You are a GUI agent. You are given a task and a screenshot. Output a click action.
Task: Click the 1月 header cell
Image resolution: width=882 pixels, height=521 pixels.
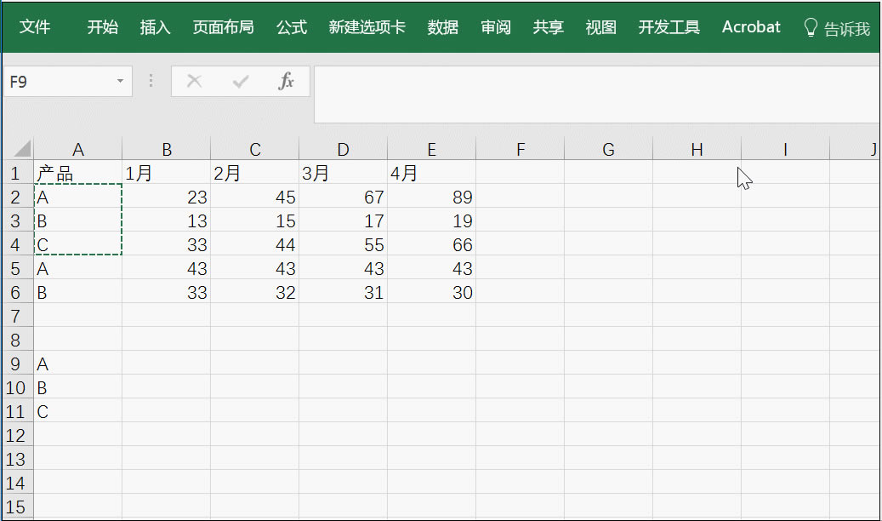[x=167, y=172]
